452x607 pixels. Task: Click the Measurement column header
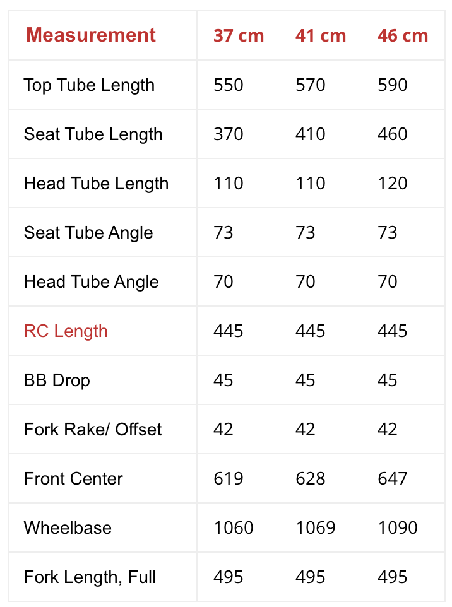tap(91, 35)
